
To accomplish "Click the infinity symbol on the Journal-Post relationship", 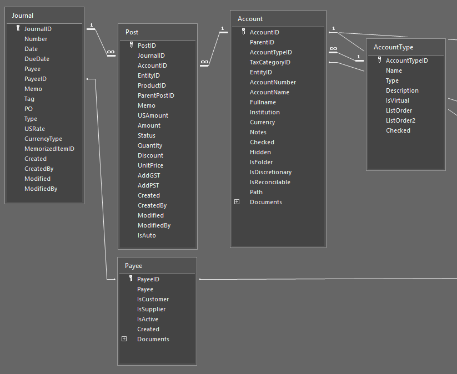I will click(110, 52).
